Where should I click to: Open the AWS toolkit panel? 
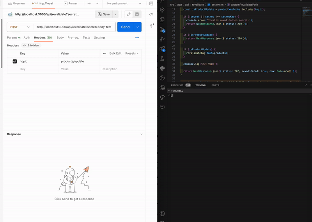(162, 106)
